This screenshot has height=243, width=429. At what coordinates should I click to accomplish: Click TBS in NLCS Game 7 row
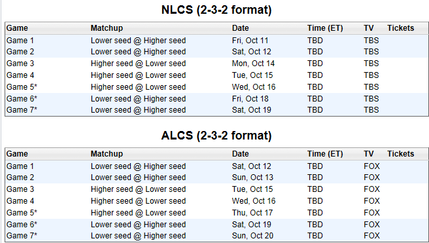[371, 110]
